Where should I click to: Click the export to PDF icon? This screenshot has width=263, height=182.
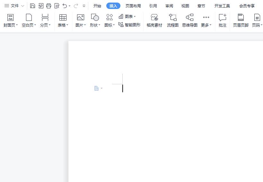(41, 6)
